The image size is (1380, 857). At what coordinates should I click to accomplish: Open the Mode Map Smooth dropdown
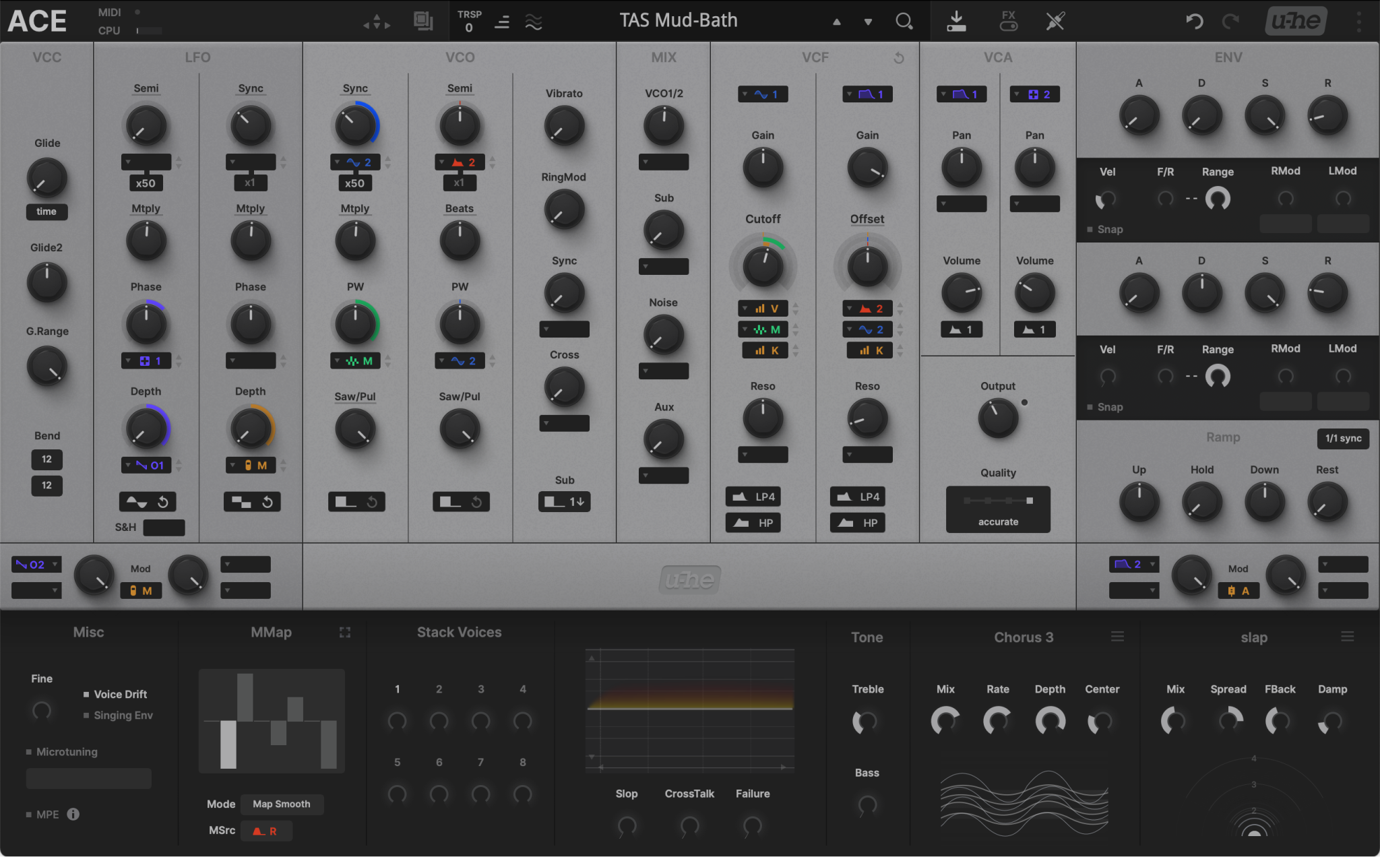pyautogui.click(x=282, y=804)
